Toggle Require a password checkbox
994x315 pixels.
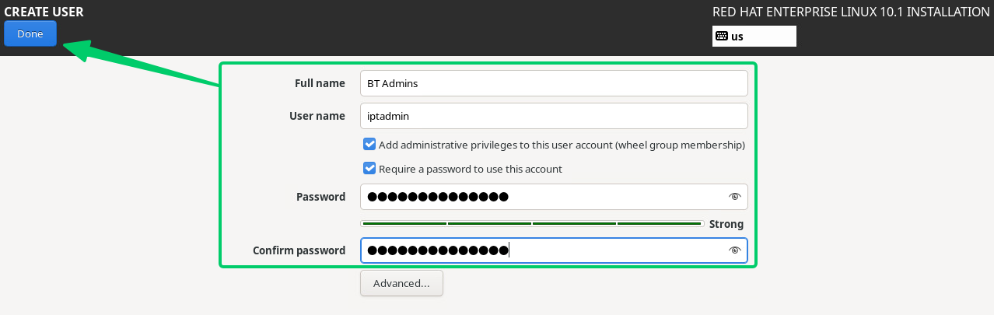click(x=369, y=169)
